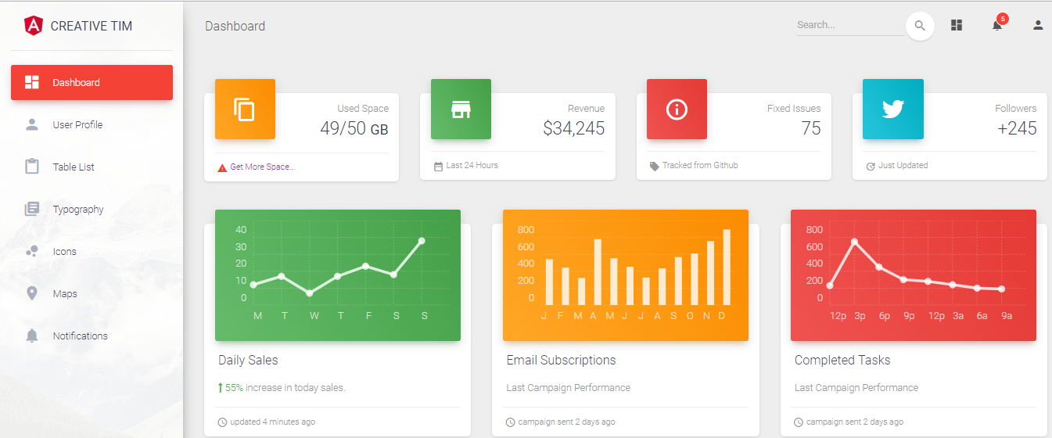
Task: Click the Angular logo beside Creative Tim
Action: 34,26
